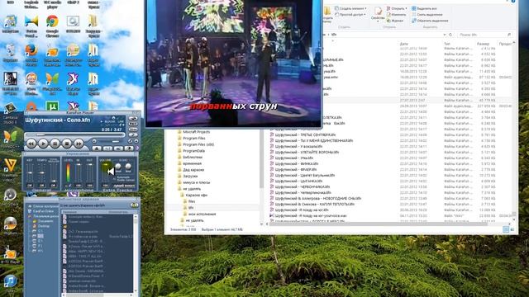This screenshot has height=297, width=529.
Task: Click Выделить все in the ribbon
Action: click(424, 8)
